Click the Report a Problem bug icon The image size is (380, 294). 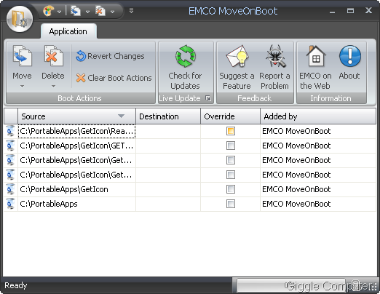(275, 56)
